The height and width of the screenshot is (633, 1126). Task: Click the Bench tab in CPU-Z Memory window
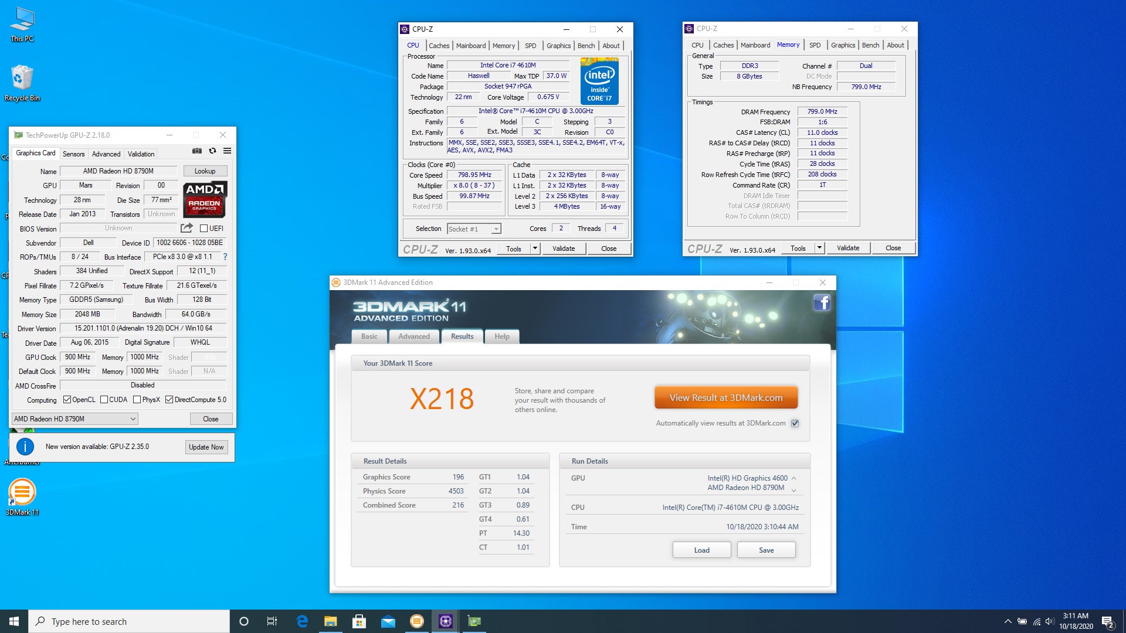pos(870,45)
